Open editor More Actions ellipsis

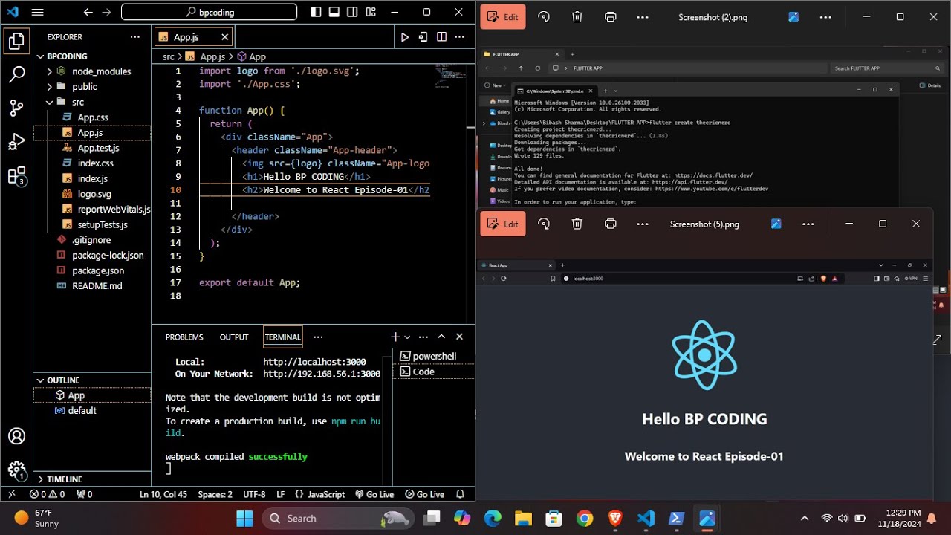(x=460, y=37)
